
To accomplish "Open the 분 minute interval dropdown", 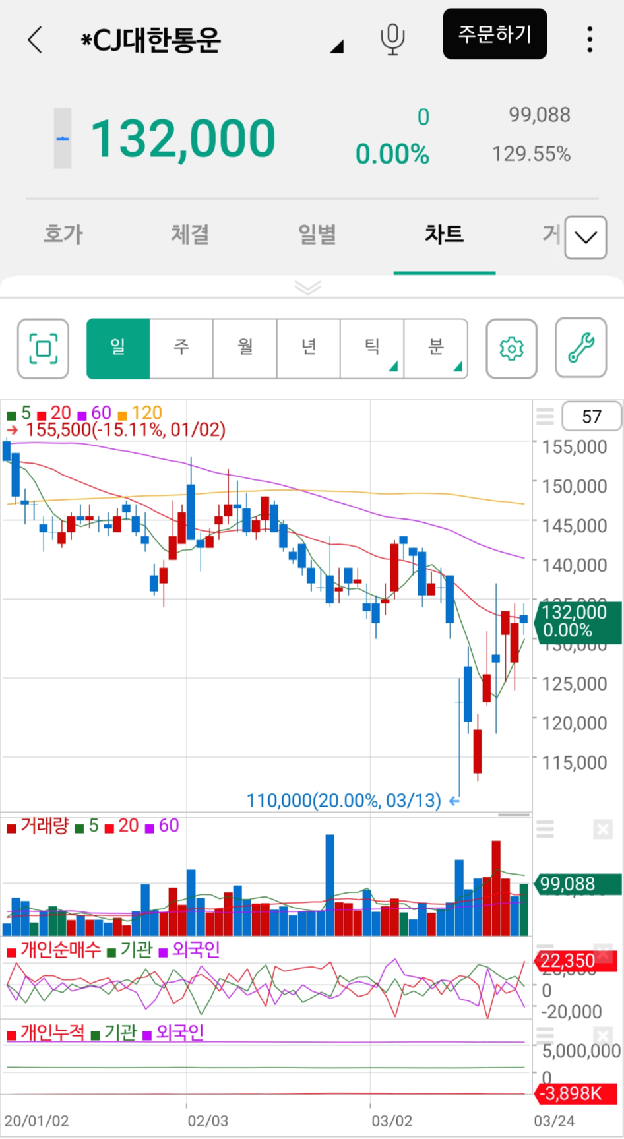I will click(436, 348).
